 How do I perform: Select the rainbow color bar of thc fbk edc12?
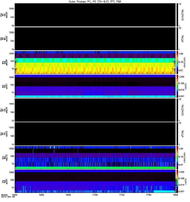point(177,157)
